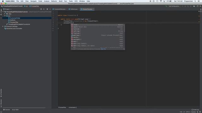
Task: Select DoWork class in project tree
Action: tap(13, 20)
